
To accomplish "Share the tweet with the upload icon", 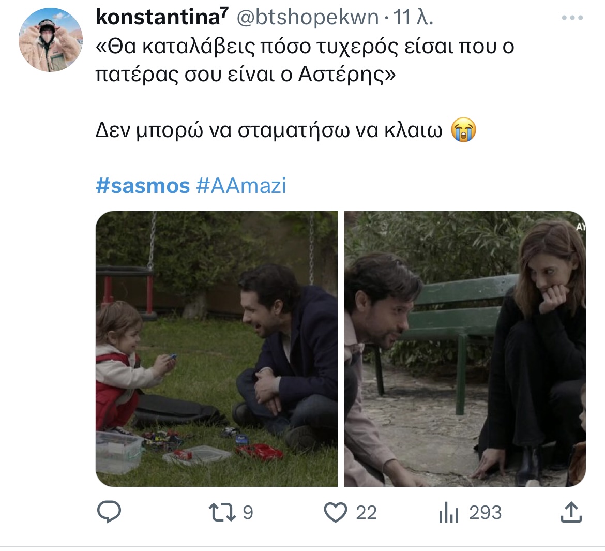I will [571, 512].
